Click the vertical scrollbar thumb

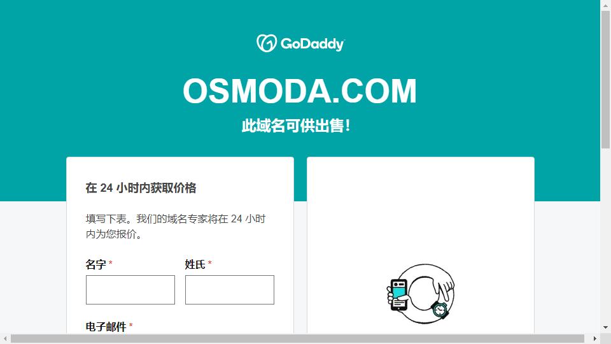pyautogui.click(x=605, y=80)
